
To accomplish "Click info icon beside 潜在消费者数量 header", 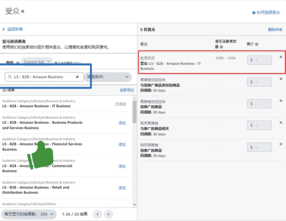I will pos(222,47).
